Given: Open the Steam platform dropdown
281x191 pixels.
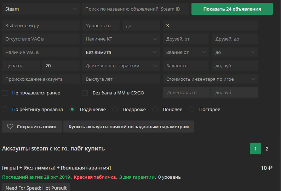Looking at the screenshot, I should point(40,9).
